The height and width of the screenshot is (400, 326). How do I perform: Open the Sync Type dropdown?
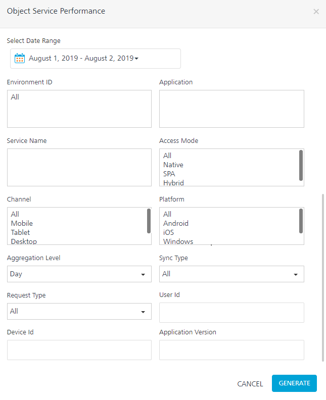click(231, 274)
